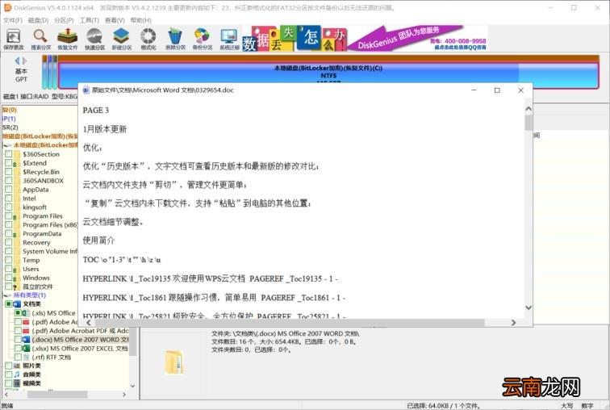Open the 帮助(H) menu

[x=140, y=20]
